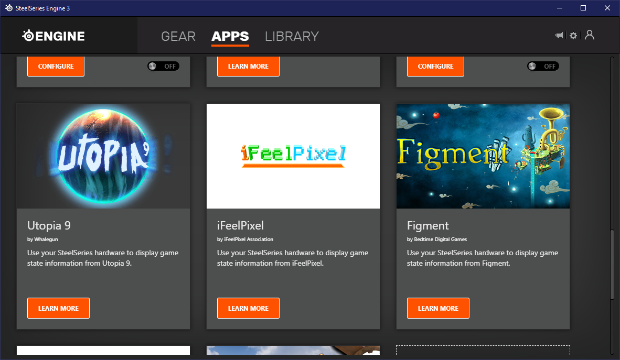Image resolution: width=620 pixels, height=360 pixels.
Task: Click the Figment description text
Action: point(483,258)
